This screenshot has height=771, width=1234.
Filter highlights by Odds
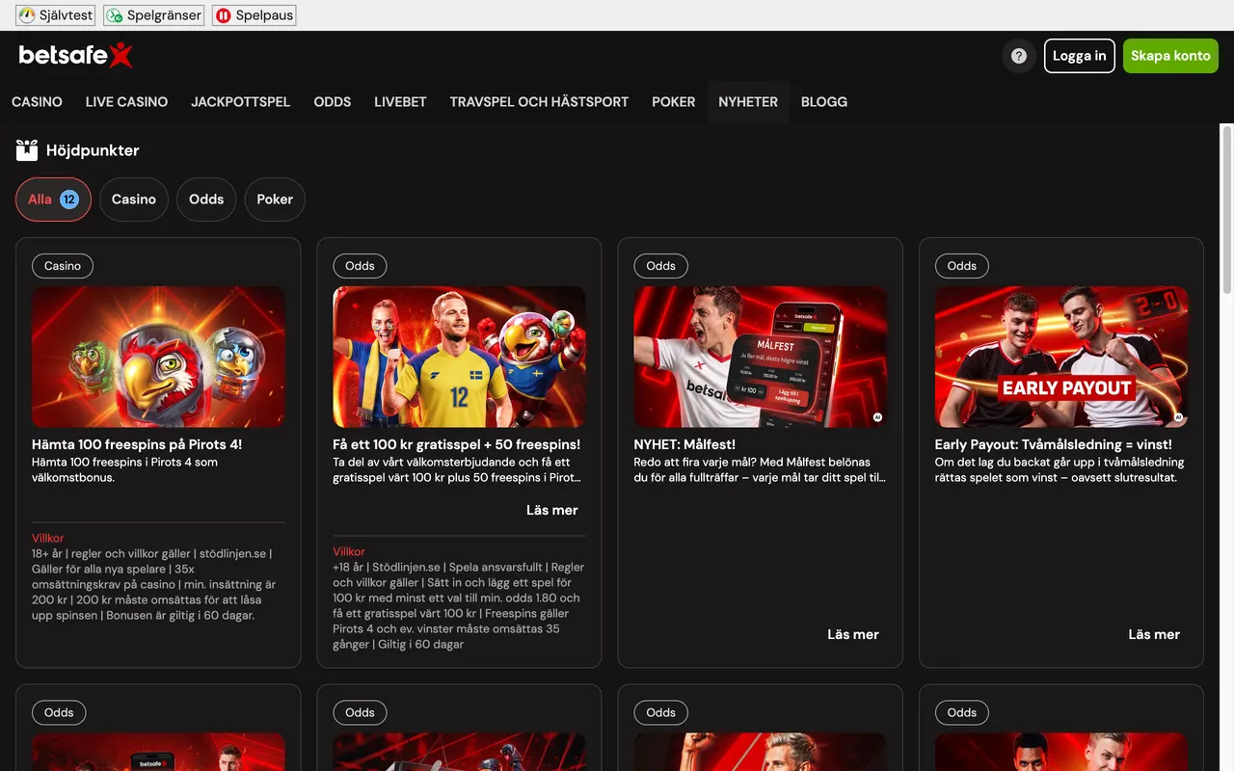pyautogui.click(x=206, y=199)
